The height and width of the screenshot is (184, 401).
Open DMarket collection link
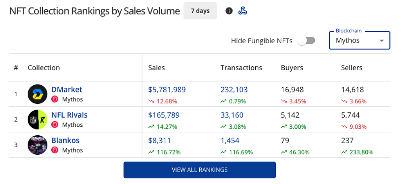[x=67, y=90]
